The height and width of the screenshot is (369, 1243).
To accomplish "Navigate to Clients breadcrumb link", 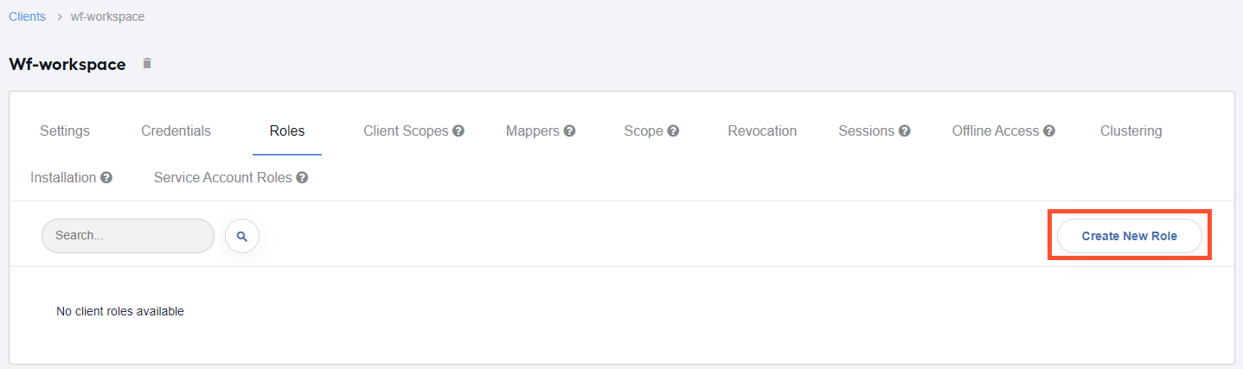I will pos(27,16).
